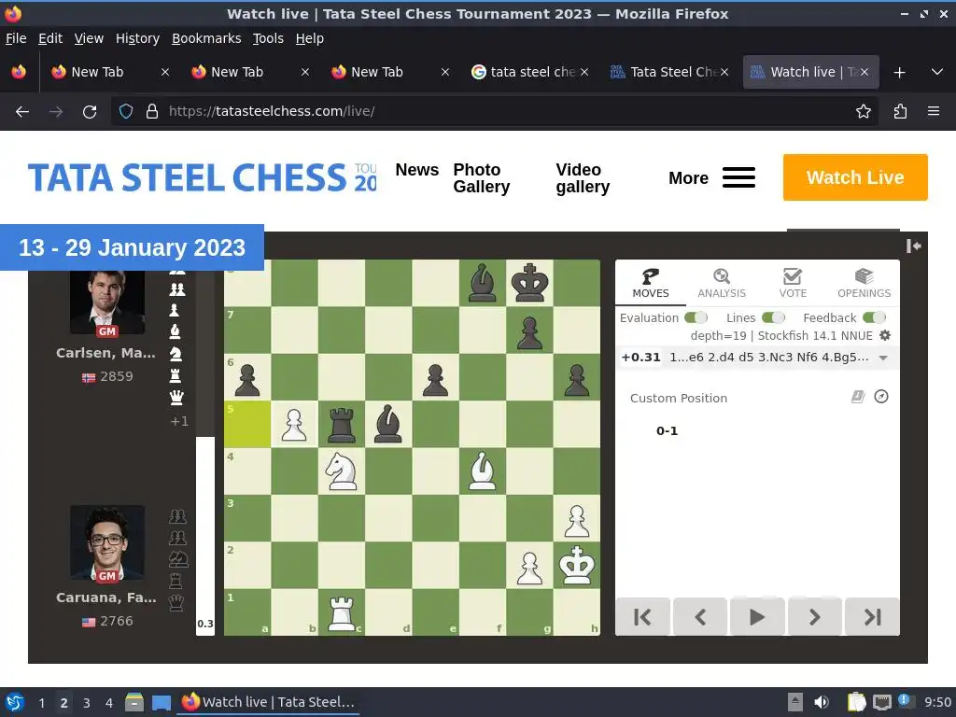
Task: Click the Watch Live button
Action: (x=855, y=177)
